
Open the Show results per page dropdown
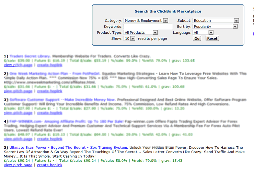[x=129, y=38]
